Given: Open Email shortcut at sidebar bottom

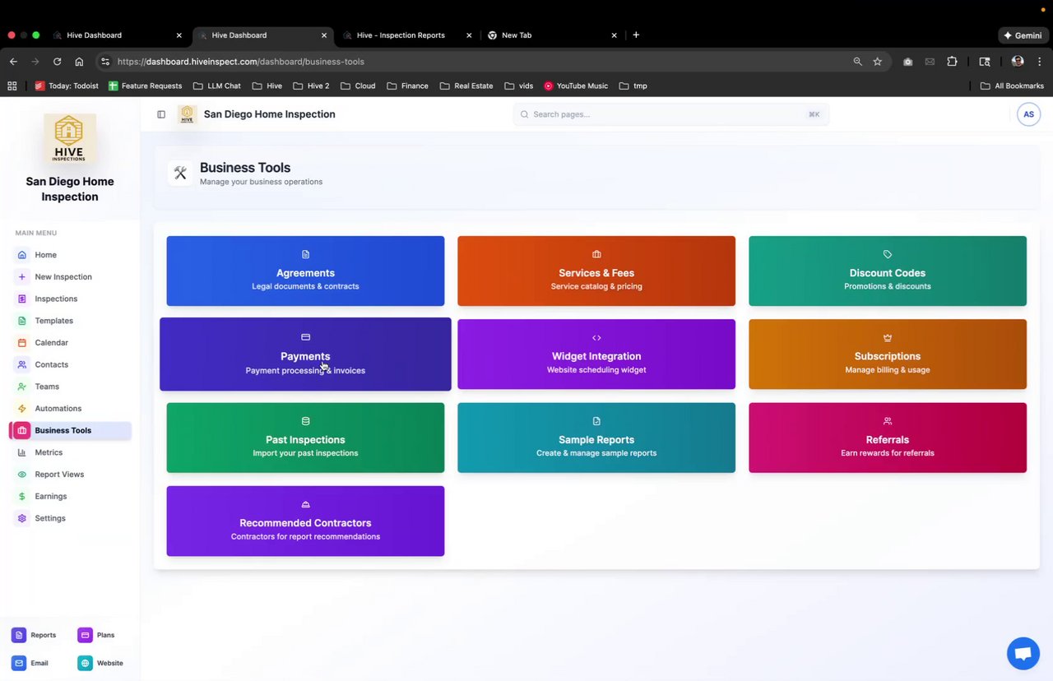Looking at the screenshot, I should tap(30, 663).
